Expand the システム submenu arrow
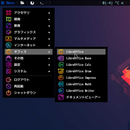 click(49, 71)
